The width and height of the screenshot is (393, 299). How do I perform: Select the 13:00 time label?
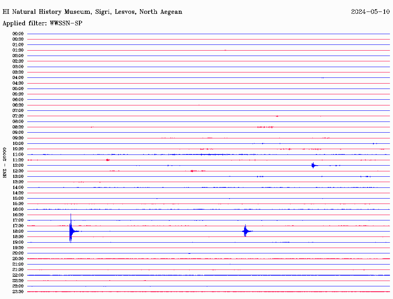[18, 177]
